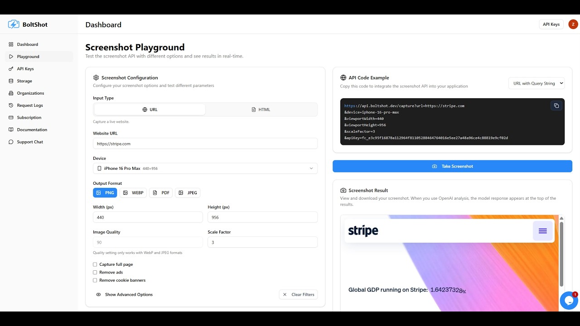Select PDF output format
This screenshot has width=580, height=326.
point(161,193)
